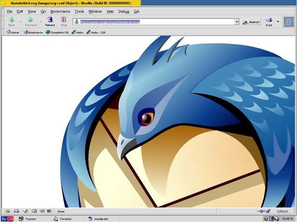Open Composer component icon in status bar

[25, 211]
